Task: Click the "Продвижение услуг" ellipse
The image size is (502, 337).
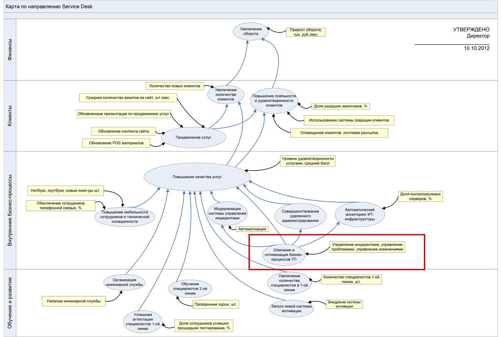Action: [193, 137]
